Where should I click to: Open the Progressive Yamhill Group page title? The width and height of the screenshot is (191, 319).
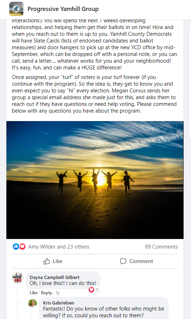click(63, 9)
